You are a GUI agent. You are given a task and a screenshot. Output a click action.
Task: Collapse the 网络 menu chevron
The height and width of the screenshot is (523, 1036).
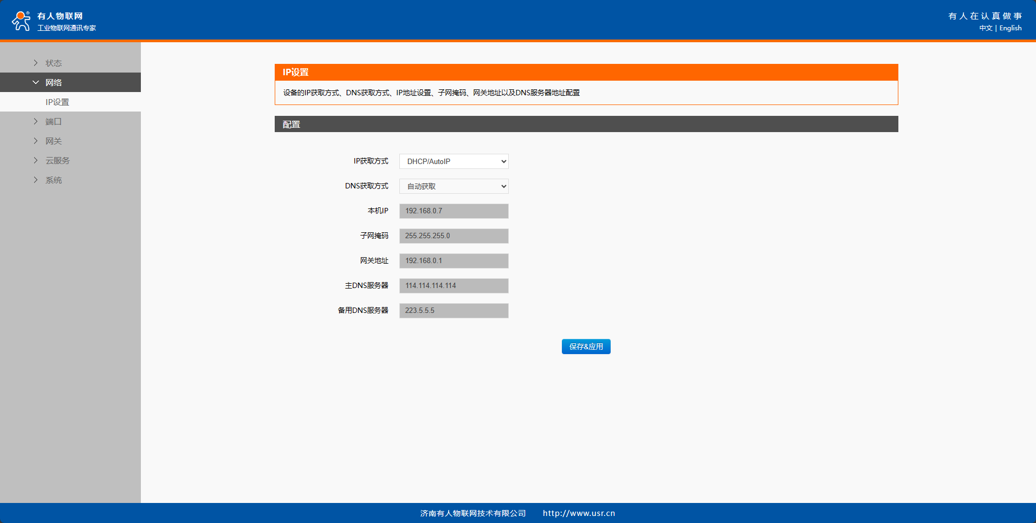click(x=36, y=82)
